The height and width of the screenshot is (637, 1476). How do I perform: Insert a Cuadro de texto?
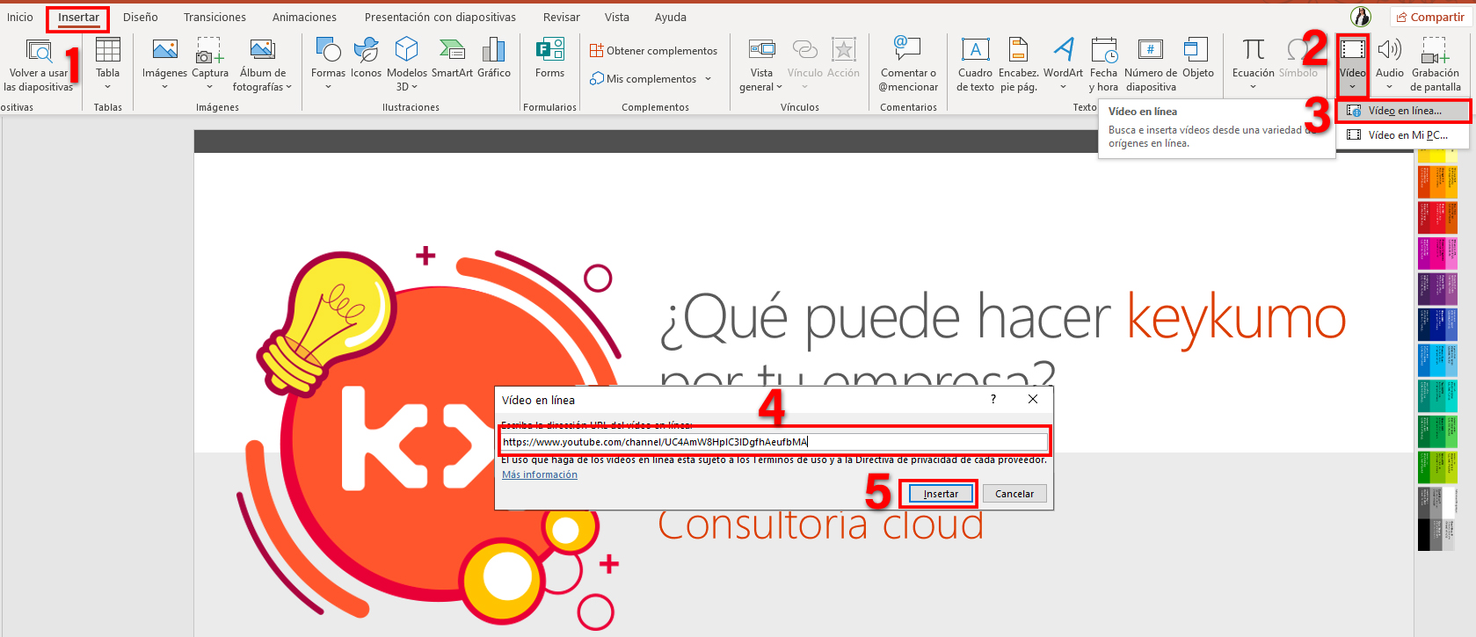click(975, 63)
